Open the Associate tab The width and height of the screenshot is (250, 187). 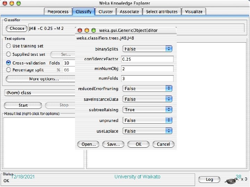pyautogui.click(x=129, y=12)
